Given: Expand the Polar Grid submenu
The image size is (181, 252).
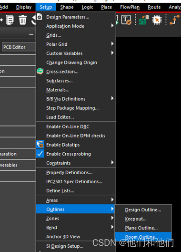Looking at the screenshot, I should point(76,44).
